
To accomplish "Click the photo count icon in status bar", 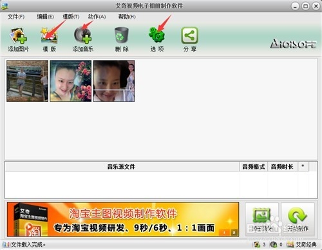I will tap(256, 244).
